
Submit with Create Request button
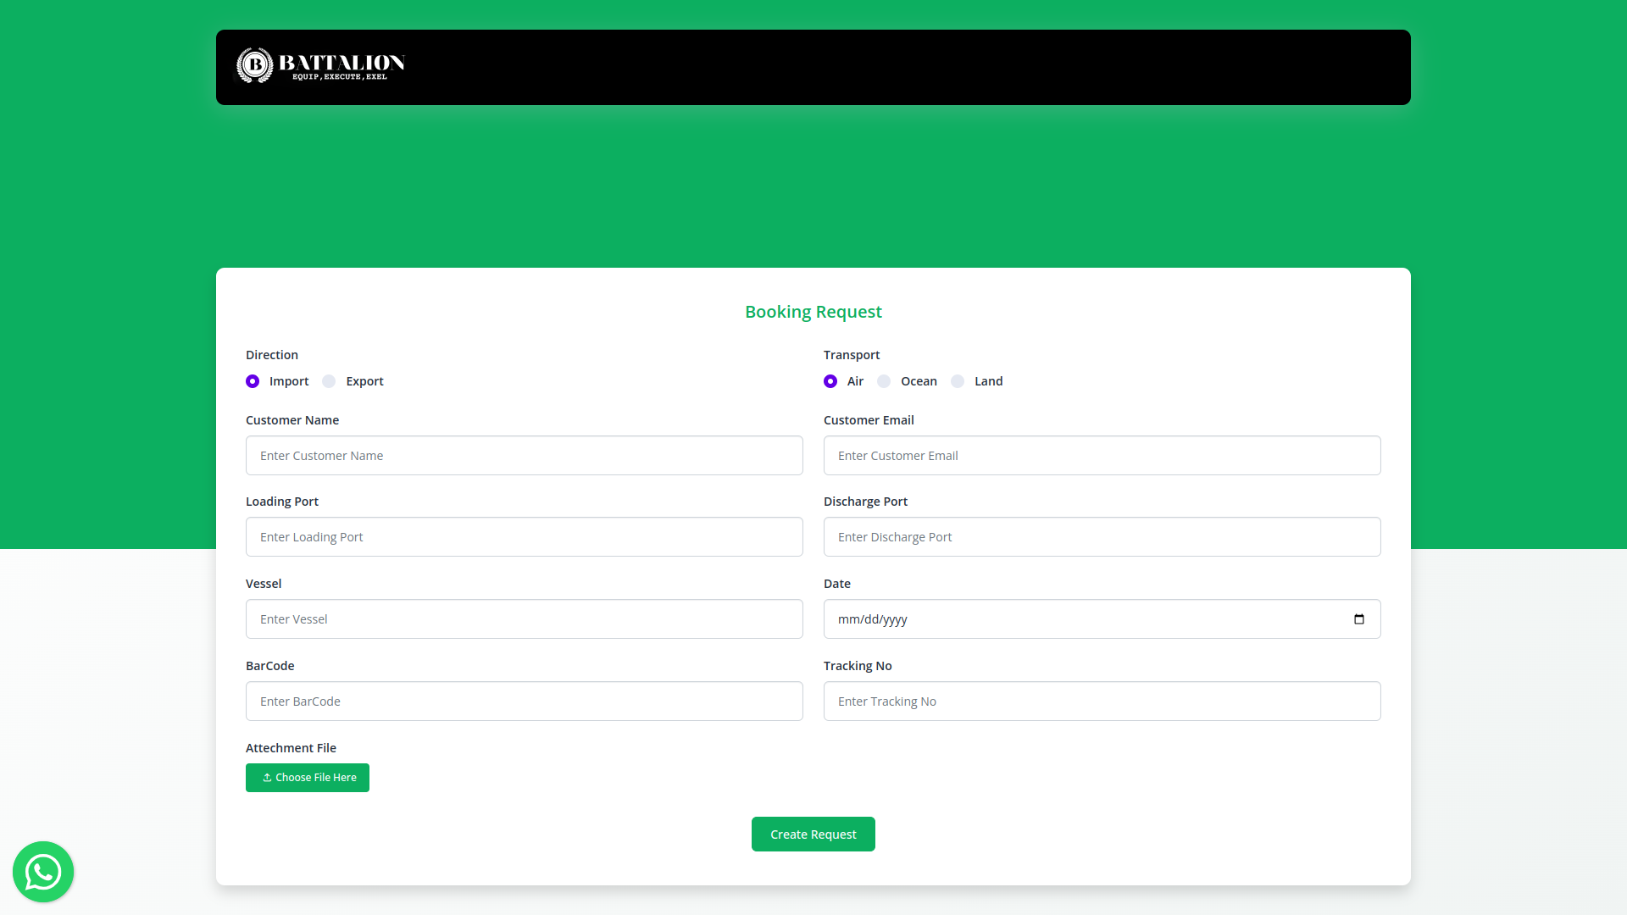(x=813, y=835)
